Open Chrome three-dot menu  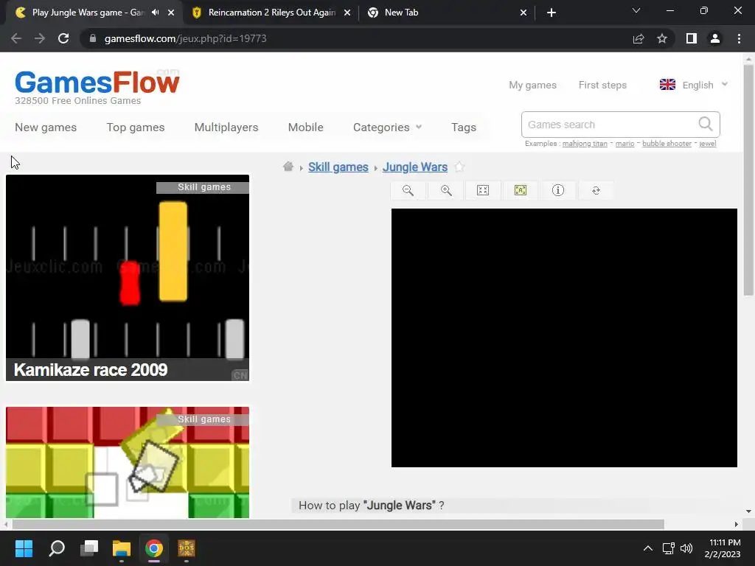click(x=739, y=38)
